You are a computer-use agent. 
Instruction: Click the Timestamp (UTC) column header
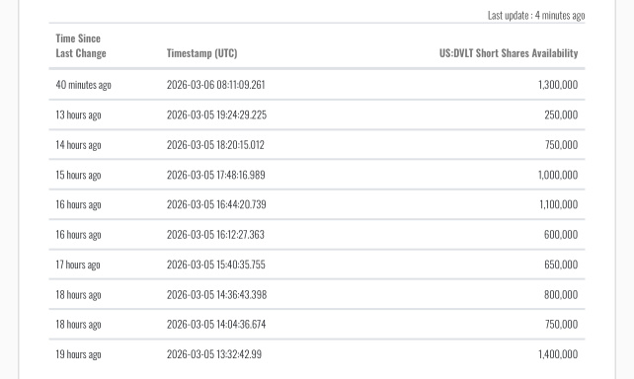pos(201,53)
